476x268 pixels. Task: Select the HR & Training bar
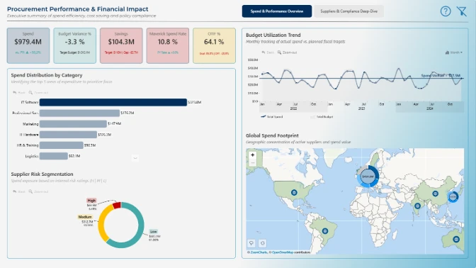62,145
